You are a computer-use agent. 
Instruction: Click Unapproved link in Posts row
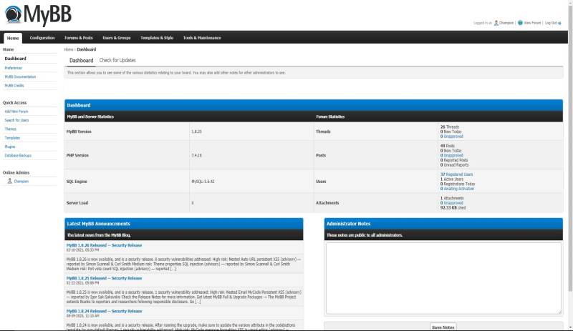pyautogui.click(x=453, y=155)
